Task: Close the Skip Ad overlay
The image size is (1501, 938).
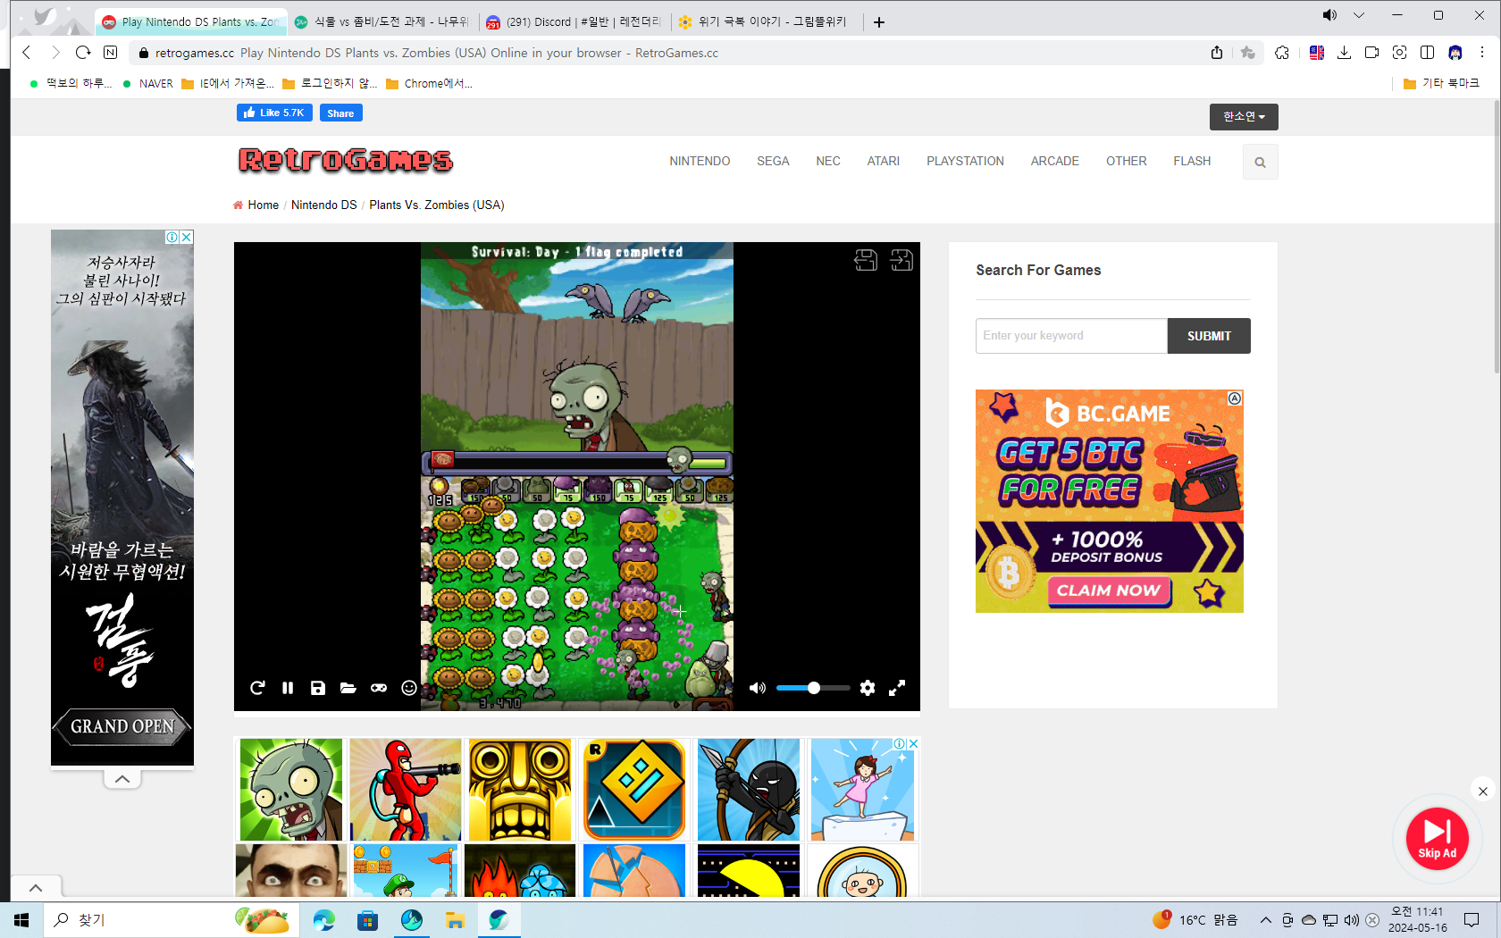Action: 1483,791
